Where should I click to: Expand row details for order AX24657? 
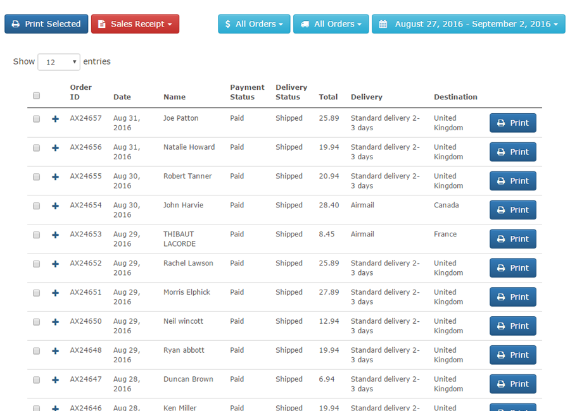pyautogui.click(x=55, y=119)
